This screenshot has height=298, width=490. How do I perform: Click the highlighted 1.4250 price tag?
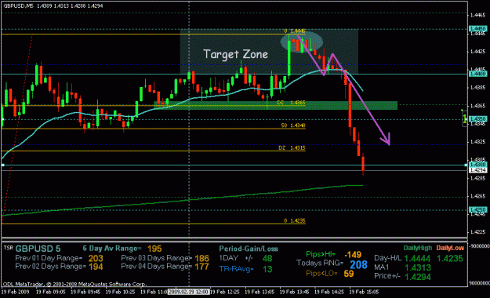[477, 209]
